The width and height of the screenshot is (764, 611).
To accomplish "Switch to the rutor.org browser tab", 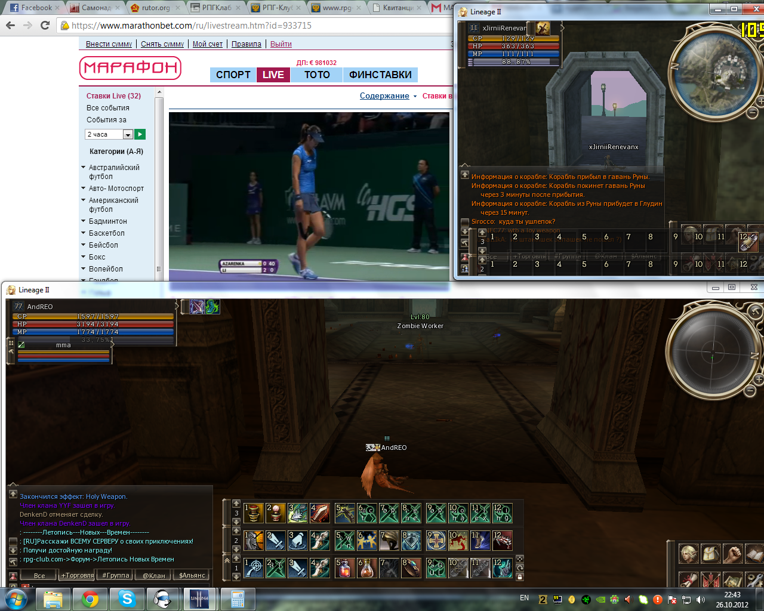I will [155, 8].
